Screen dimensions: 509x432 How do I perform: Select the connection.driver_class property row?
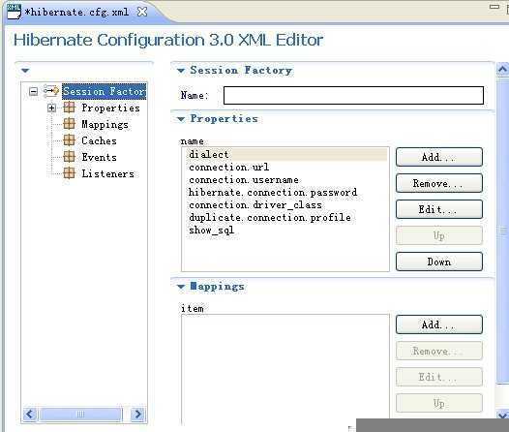(x=286, y=205)
